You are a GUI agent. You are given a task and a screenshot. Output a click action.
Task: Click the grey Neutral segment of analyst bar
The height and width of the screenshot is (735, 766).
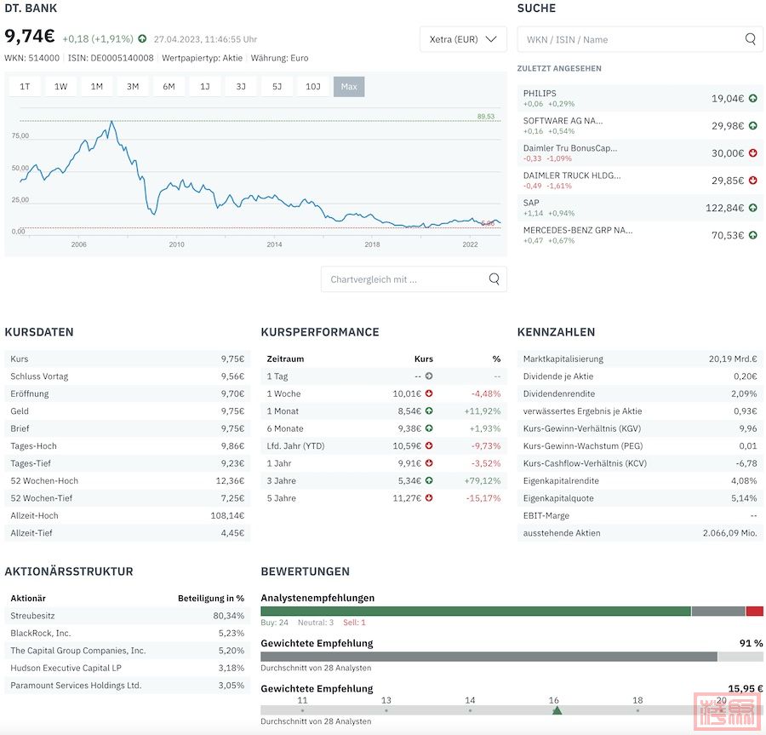(x=718, y=611)
